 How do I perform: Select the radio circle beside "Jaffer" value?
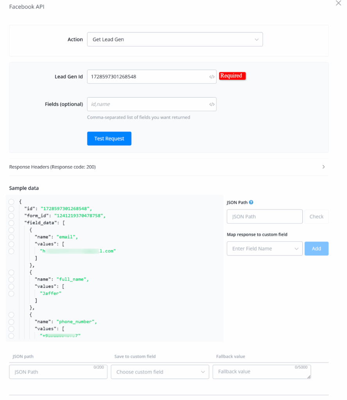point(11,293)
